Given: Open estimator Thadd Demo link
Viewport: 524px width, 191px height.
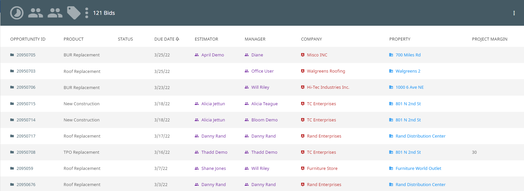Looking at the screenshot, I should [214, 152].
